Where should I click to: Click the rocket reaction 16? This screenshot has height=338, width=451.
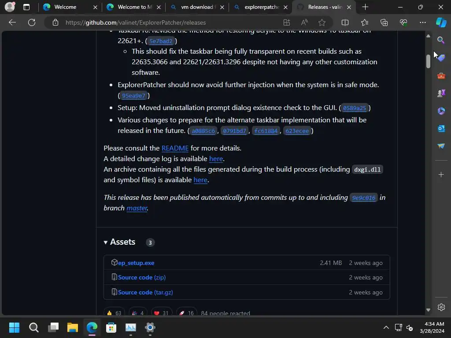[x=186, y=313]
